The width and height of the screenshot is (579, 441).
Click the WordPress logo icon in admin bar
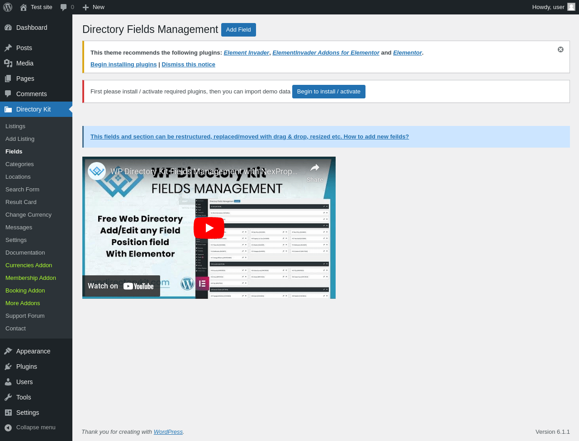tap(8, 7)
